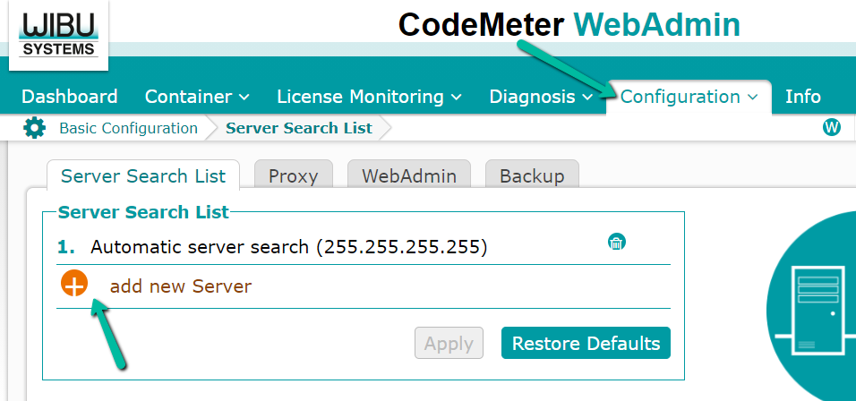Select the Server Search List tab
The height and width of the screenshot is (401, 856).
click(x=143, y=175)
